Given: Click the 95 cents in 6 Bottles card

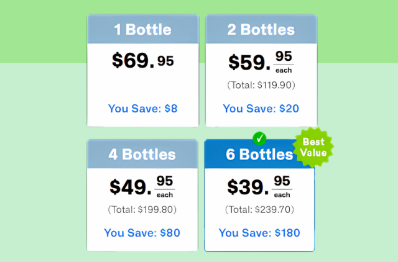Looking at the screenshot, I should 282,181.
